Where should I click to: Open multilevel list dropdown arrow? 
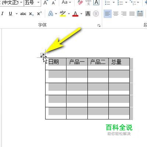coord(138,2)
